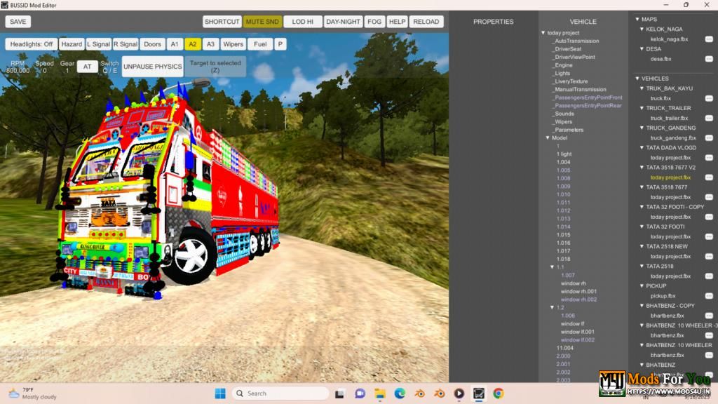Image resolution: width=718 pixels, height=404 pixels.
Task: Open HELP
Action: coord(397,22)
